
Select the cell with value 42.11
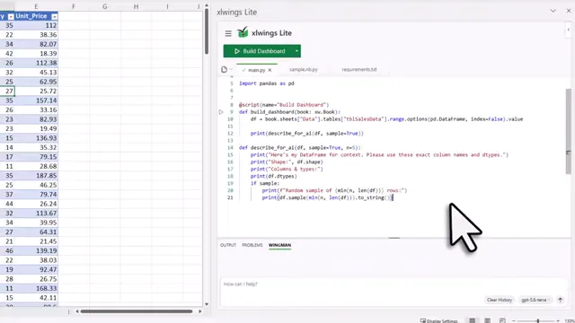pos(36,298)
